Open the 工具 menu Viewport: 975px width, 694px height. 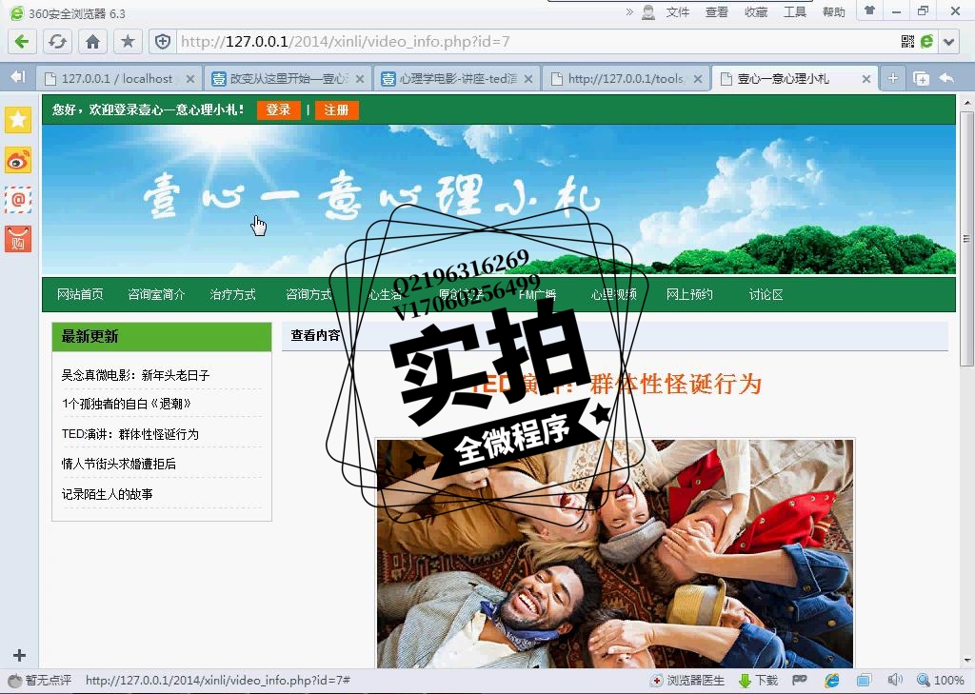[794, 11]
